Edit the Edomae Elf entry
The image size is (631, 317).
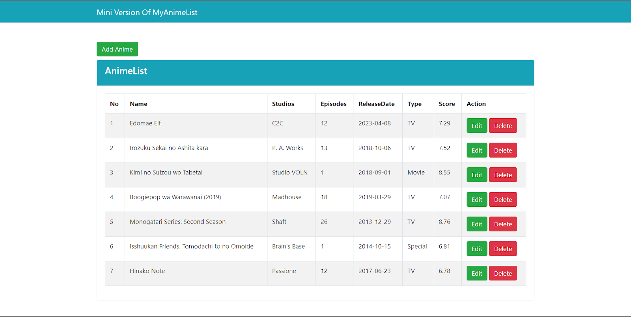coord(477,126)
